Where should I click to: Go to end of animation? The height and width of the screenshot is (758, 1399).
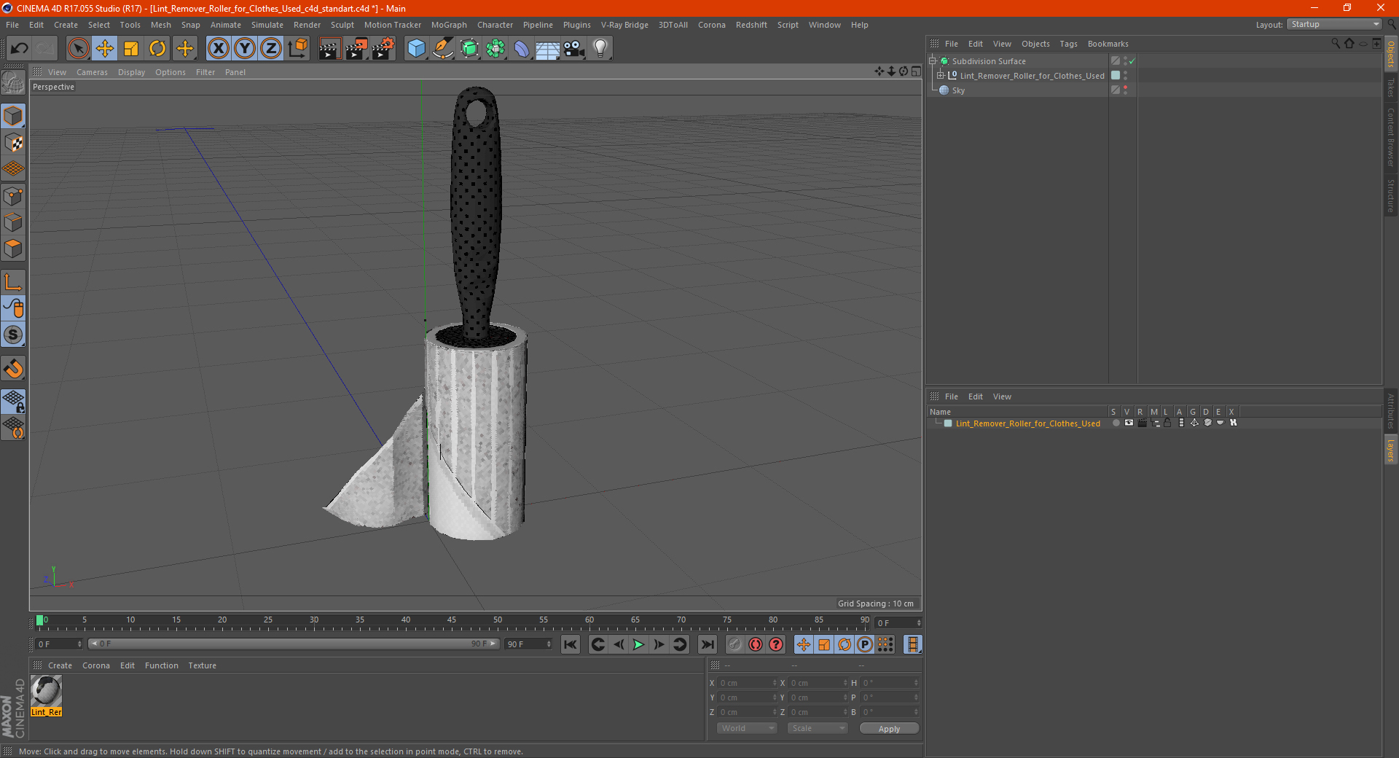coord(707,644)
